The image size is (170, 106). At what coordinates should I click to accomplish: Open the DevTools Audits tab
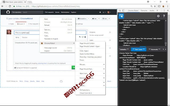pyautogui.click(x=152, y=11)
